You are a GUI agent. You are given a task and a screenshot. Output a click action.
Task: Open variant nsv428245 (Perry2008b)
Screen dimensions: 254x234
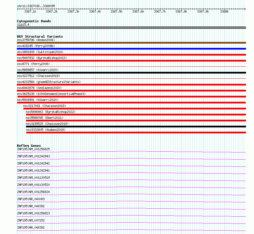coord(36,46)
